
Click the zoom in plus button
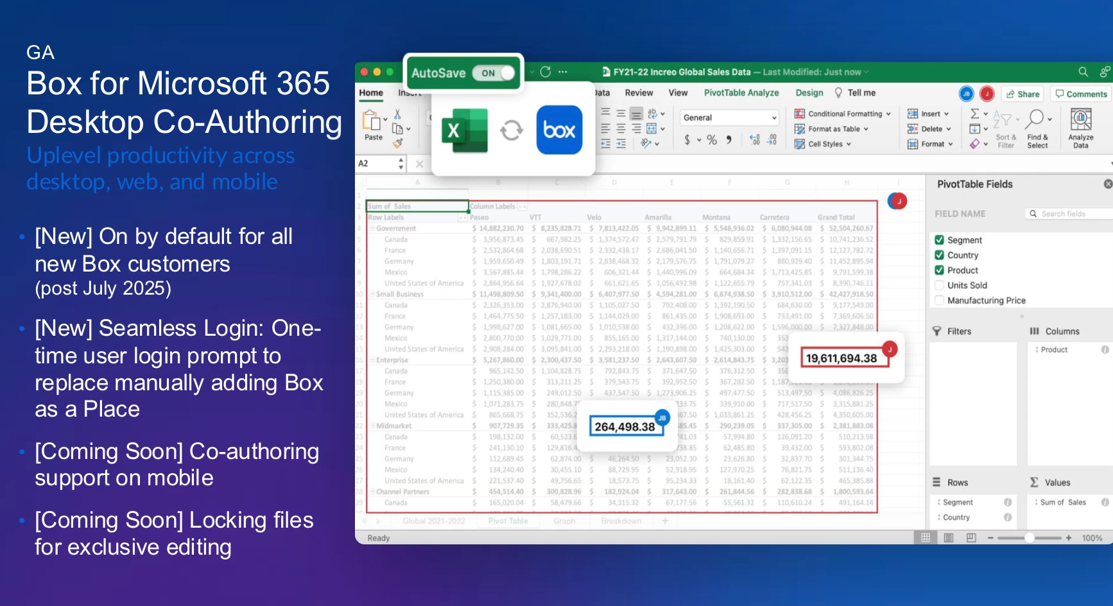tap(1069, 538)
